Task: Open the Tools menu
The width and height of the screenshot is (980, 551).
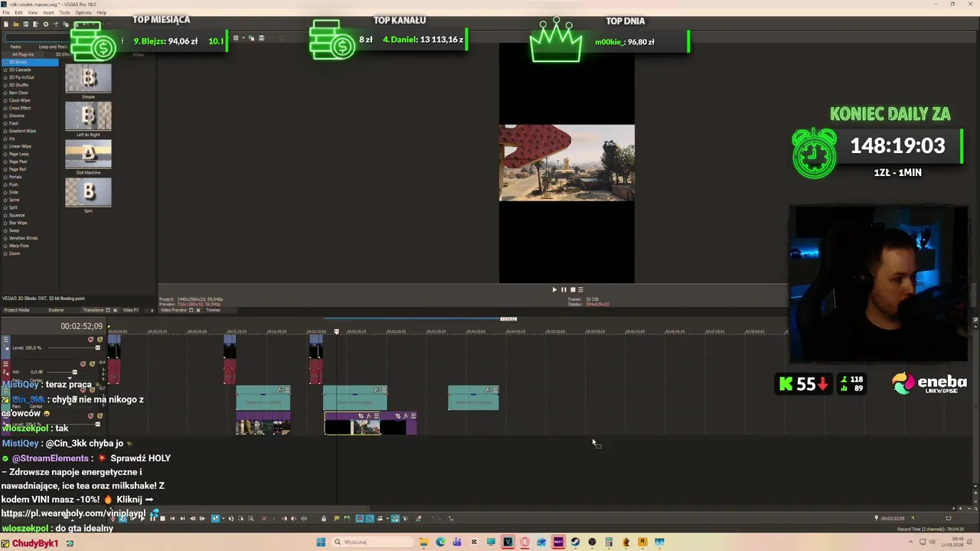Action: click(x=64, y=12)
